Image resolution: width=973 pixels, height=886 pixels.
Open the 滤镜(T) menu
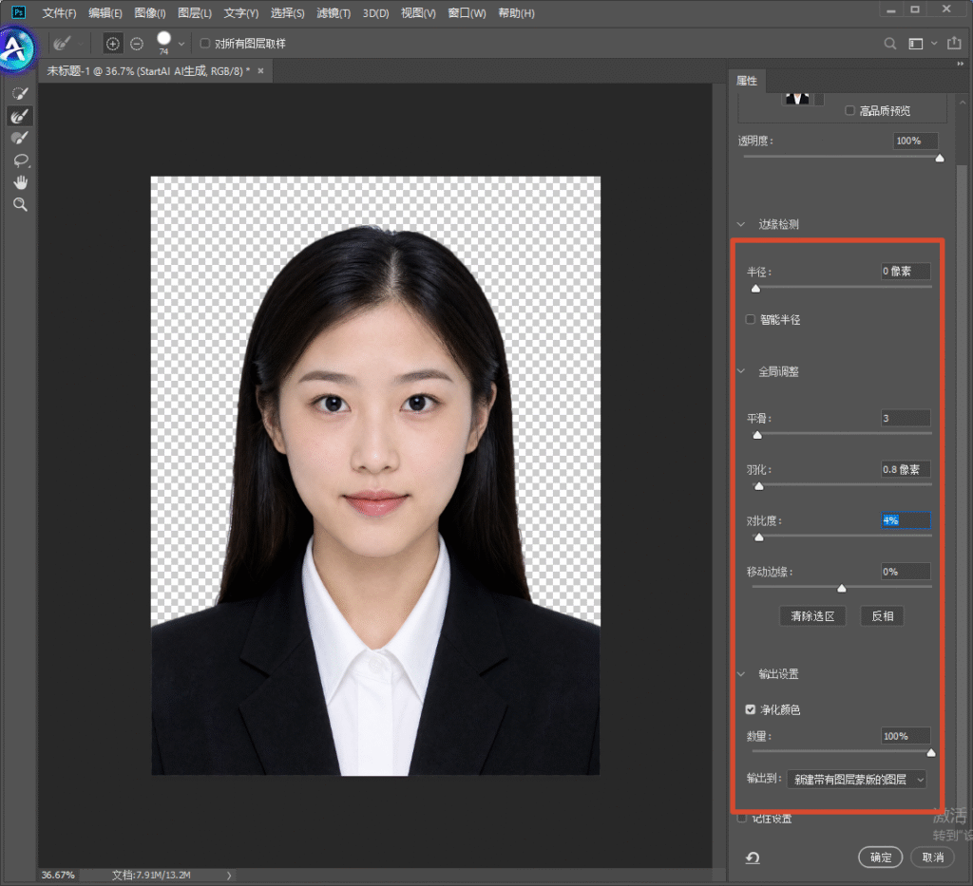pyautogui.click(x=334, y=13)
